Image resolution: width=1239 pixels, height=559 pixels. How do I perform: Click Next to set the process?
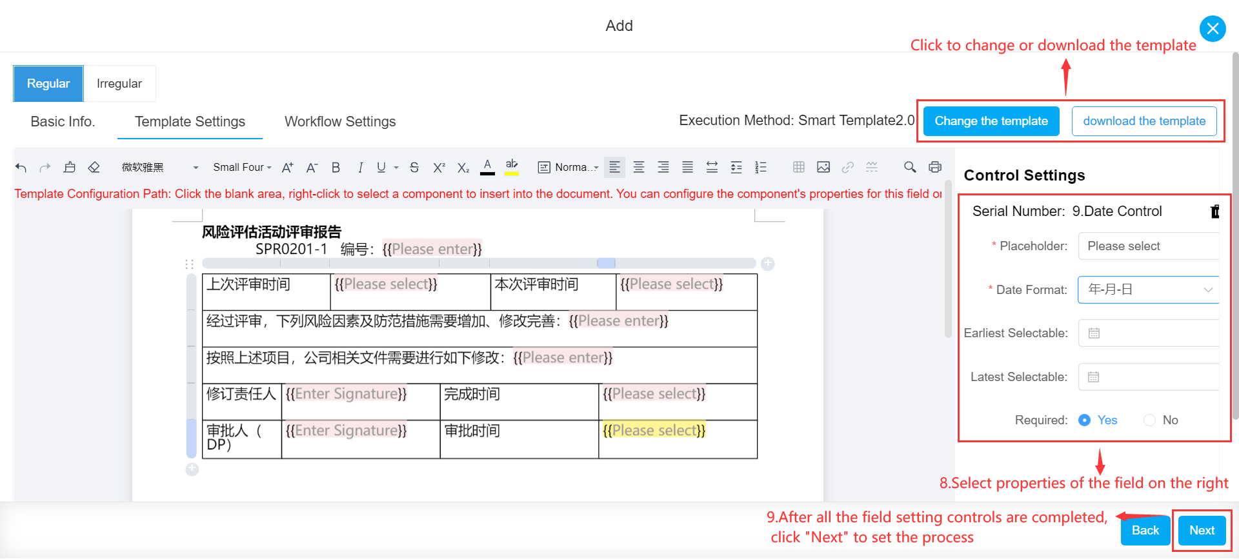(1202, 530)
